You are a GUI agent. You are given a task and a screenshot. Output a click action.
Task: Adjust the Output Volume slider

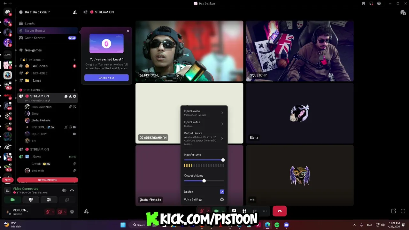click(x=204, y=181)
